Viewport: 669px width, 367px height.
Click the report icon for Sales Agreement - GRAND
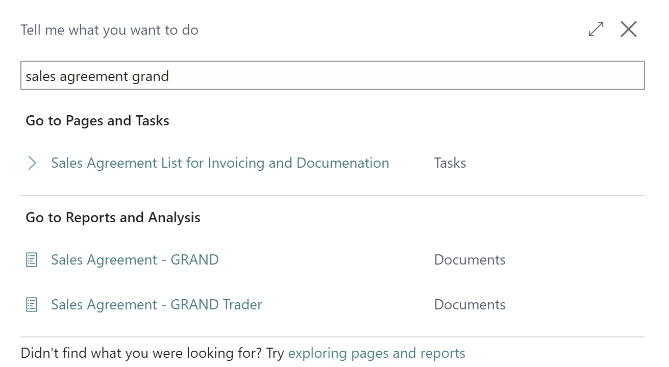[32, 260]
